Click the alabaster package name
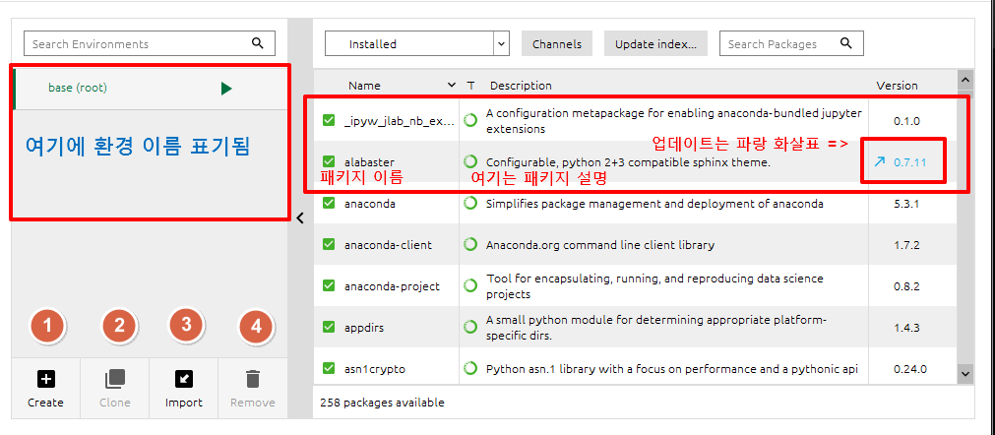The height and width of the screenshot is (435, 995). [368, 162]
